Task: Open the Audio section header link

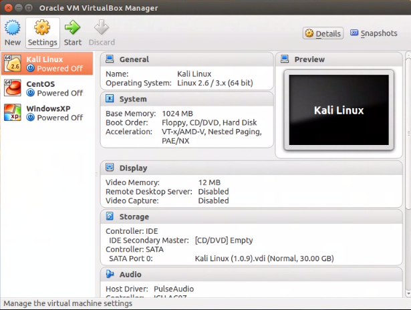Action: (130, 275)
